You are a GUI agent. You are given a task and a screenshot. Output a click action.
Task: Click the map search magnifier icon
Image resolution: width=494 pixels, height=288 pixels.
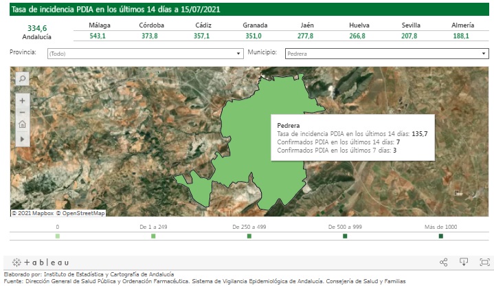point(22,79)
